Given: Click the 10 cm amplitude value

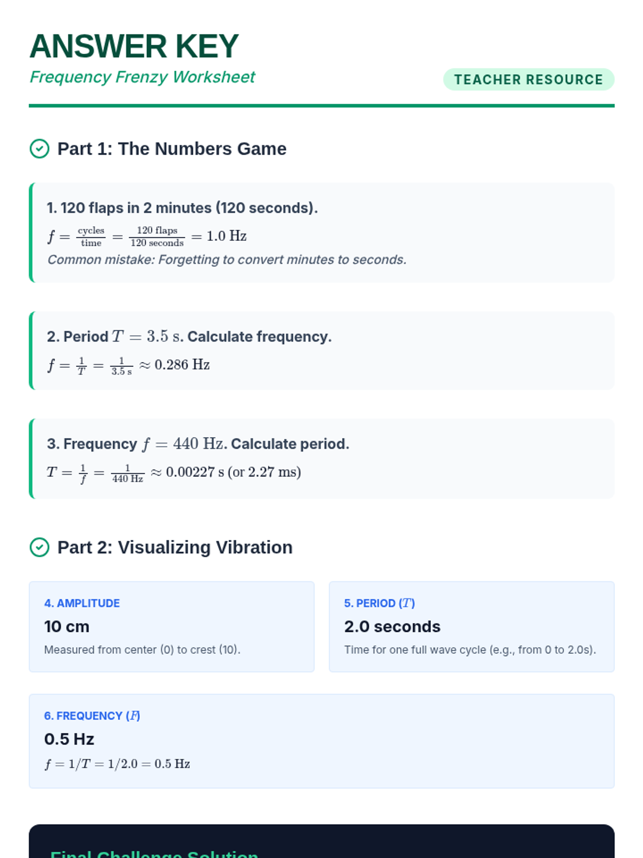Looking at the screenshot, I should (x=67, y=626).
